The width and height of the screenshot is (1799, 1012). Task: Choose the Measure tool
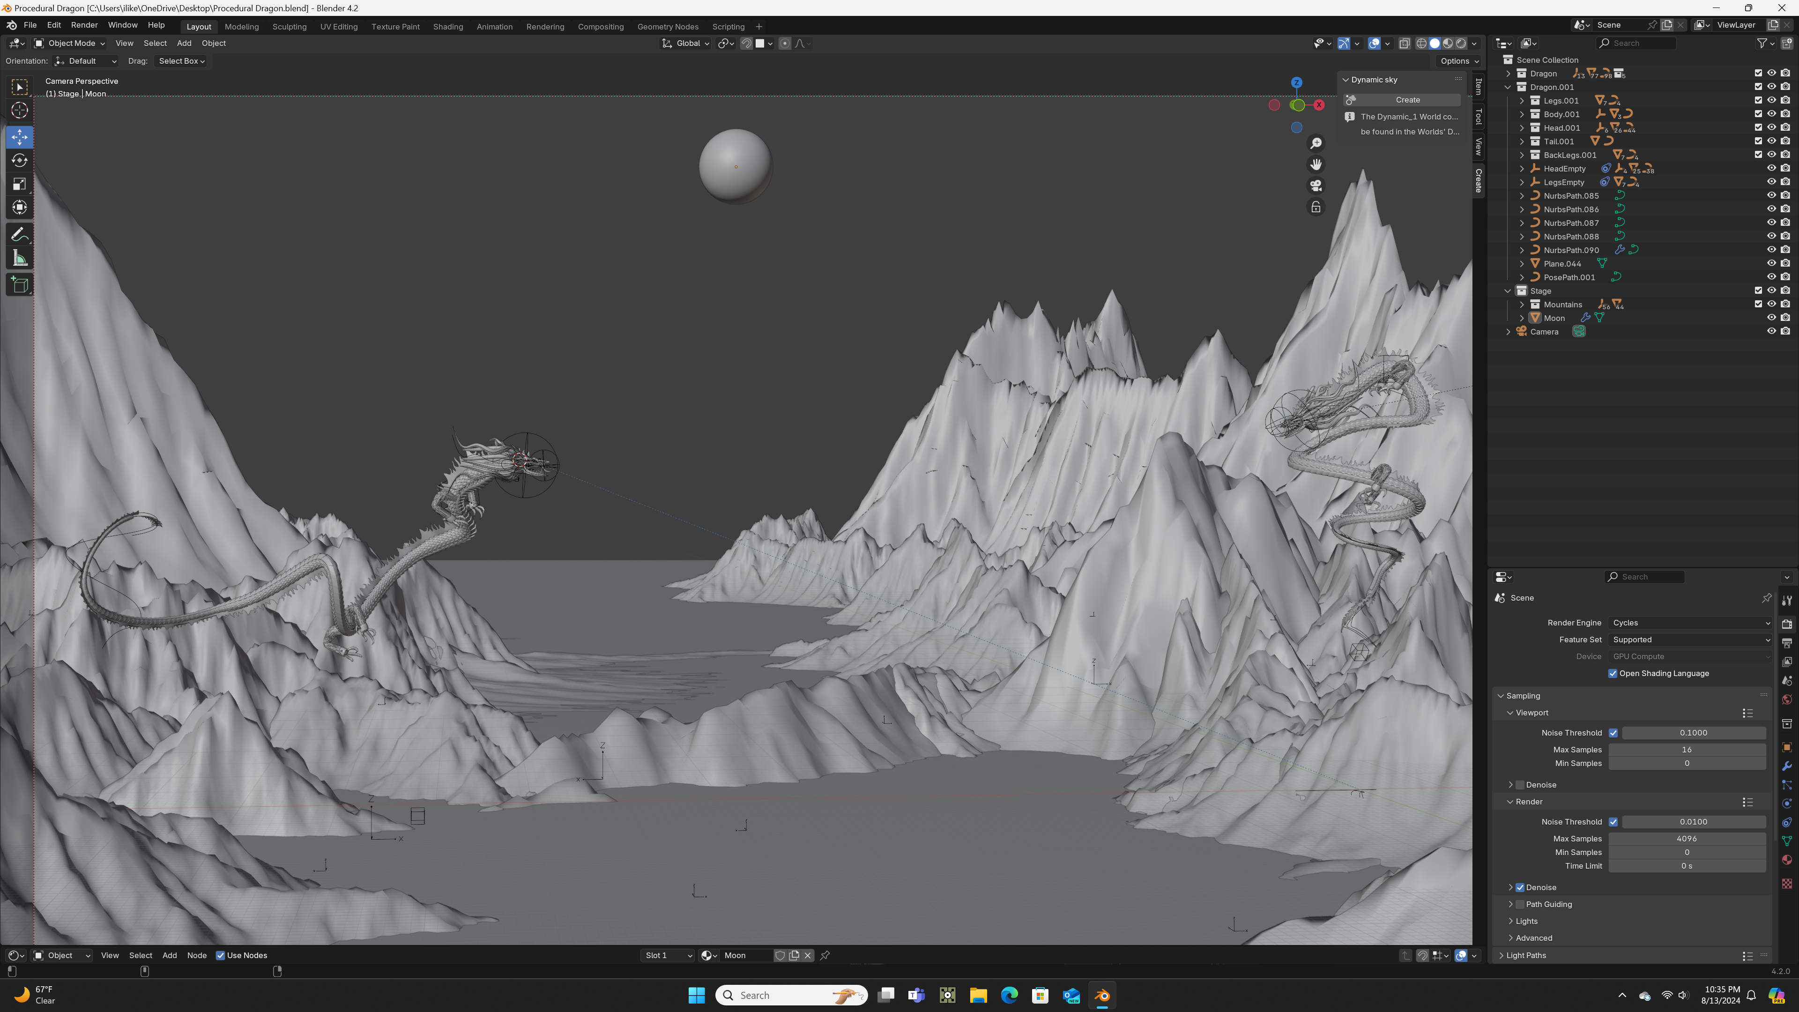coord(20,259)
